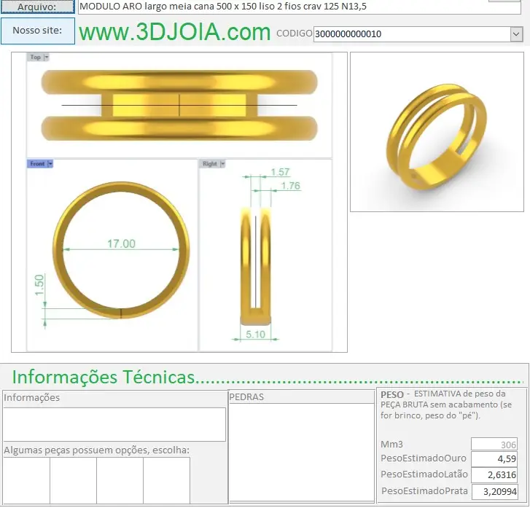Click the PesoEstimadoPrata value field

click(494, 491)
